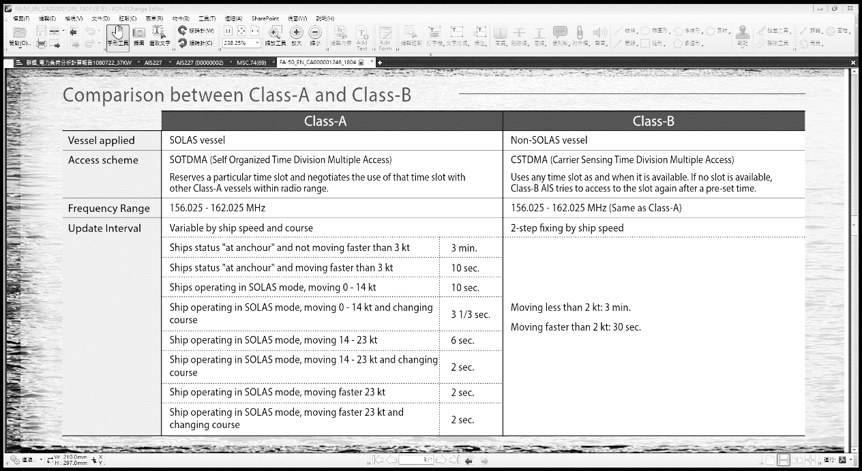Click the Zoom Out minus button
This screenshot has width=862, height=471.
coord(314,36)
